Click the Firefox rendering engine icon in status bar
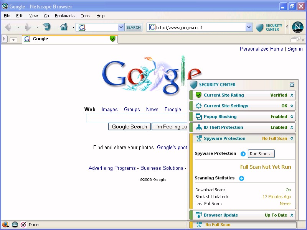This screenshot has height=230, width=307. [x=5, y=225]
